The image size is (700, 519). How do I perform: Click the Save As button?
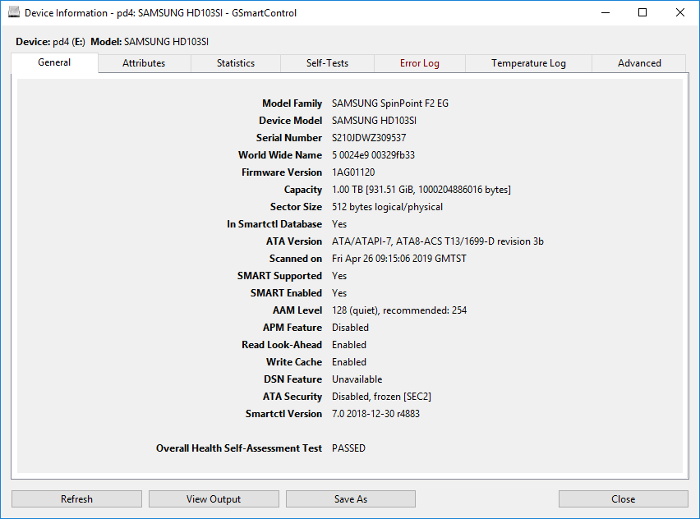coord(351,499)
